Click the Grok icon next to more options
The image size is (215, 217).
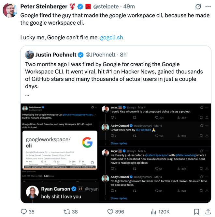[x=198, y=6]
